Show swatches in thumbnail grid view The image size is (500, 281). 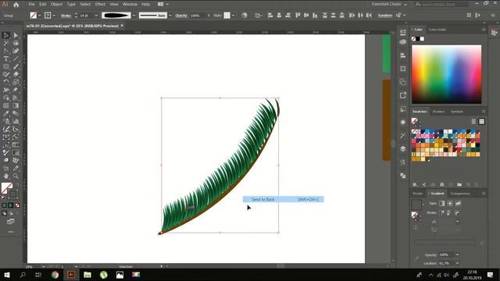click(x=481, y=122)
